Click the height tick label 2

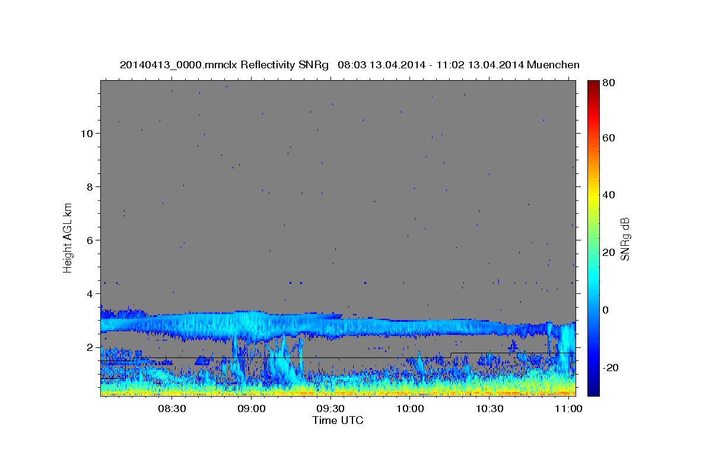pyautogui.click(x=90, y=347)
